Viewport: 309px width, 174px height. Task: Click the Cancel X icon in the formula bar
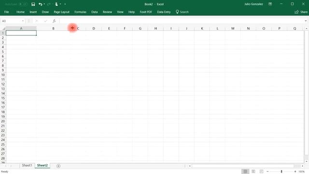coord(37,21)
